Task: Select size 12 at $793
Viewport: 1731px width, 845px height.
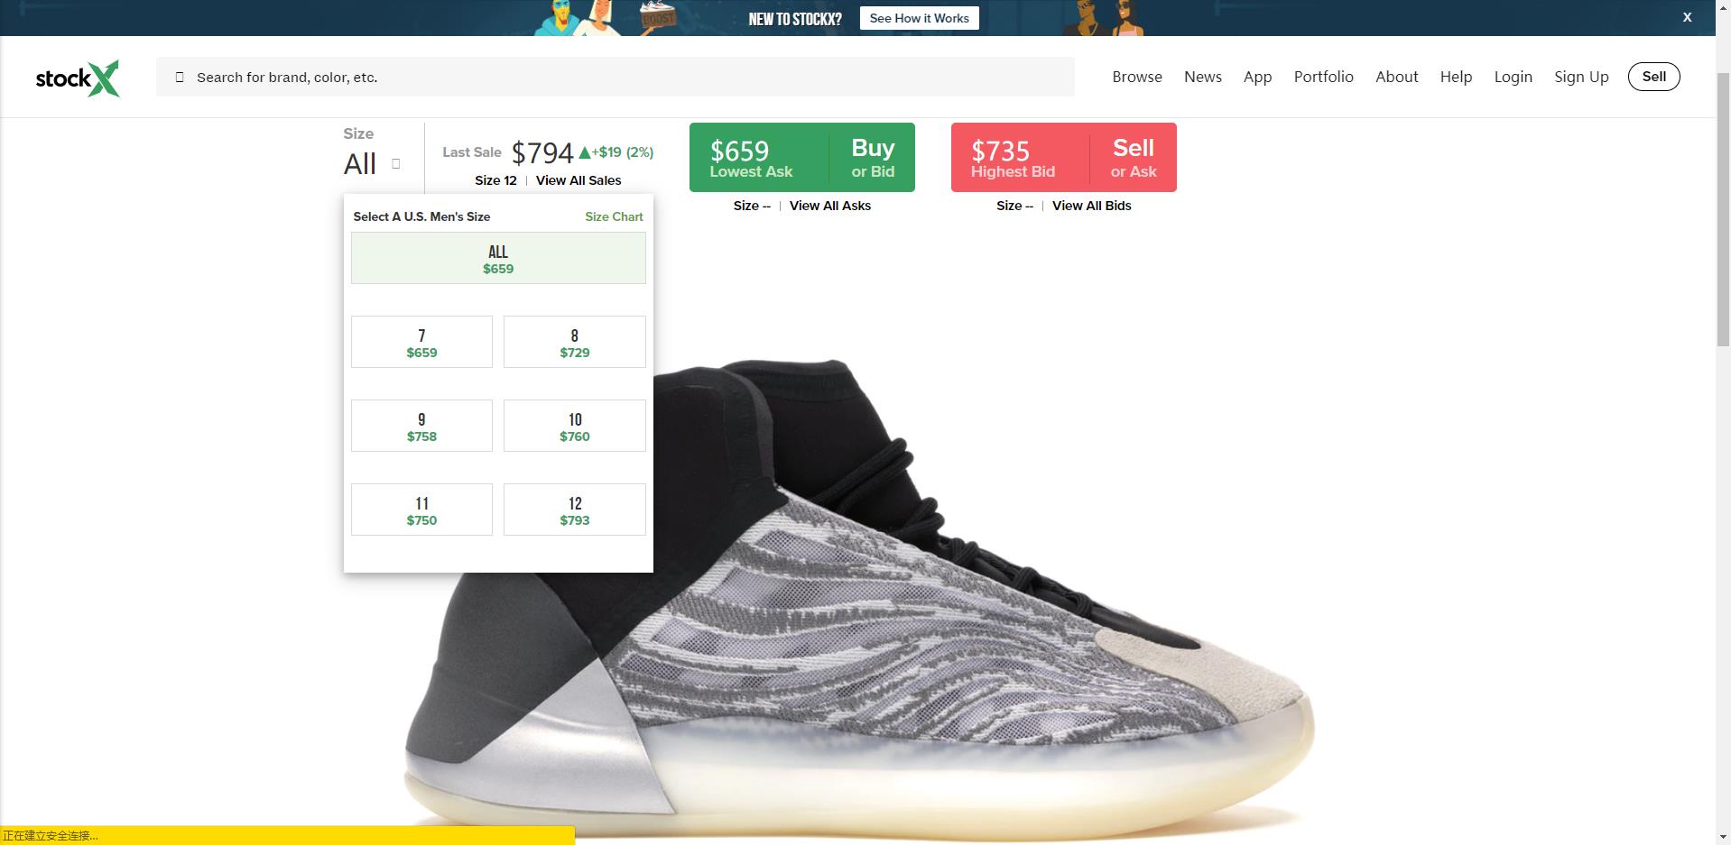Action: 574,510
